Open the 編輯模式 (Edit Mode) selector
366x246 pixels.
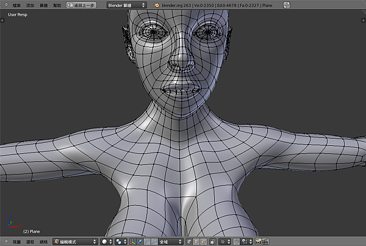tap(75, 242)
